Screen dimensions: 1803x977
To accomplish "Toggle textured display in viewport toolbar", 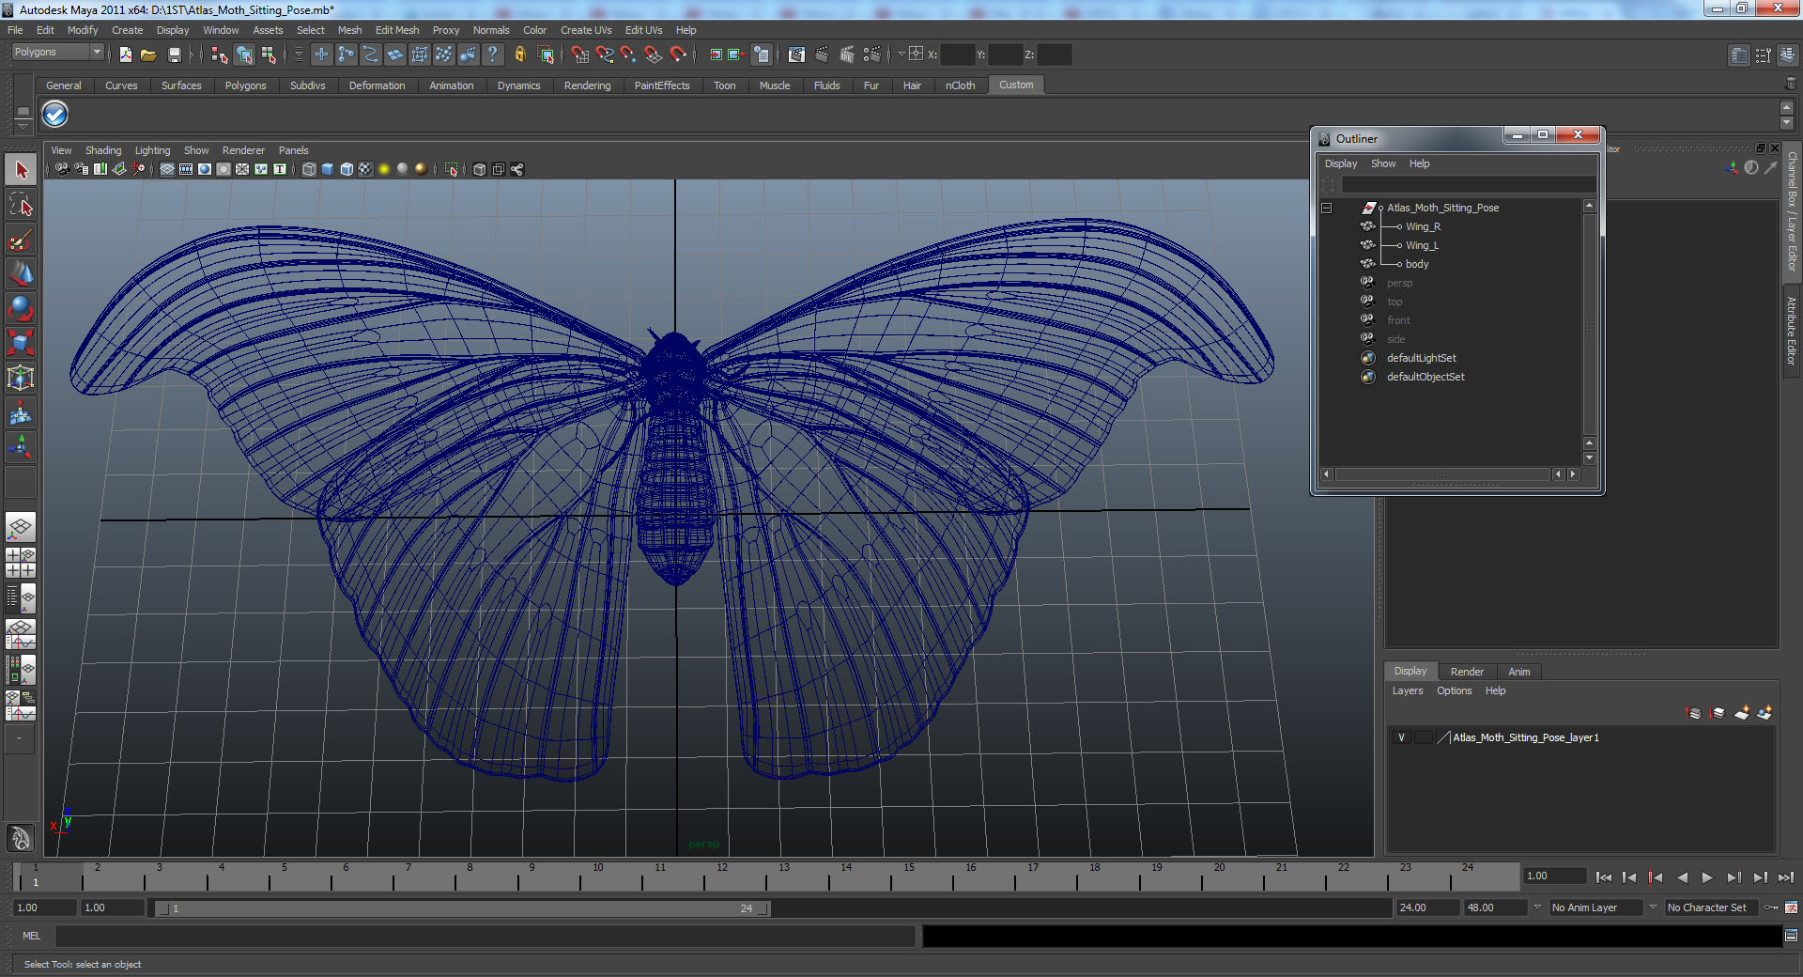I will coord(365,169).
